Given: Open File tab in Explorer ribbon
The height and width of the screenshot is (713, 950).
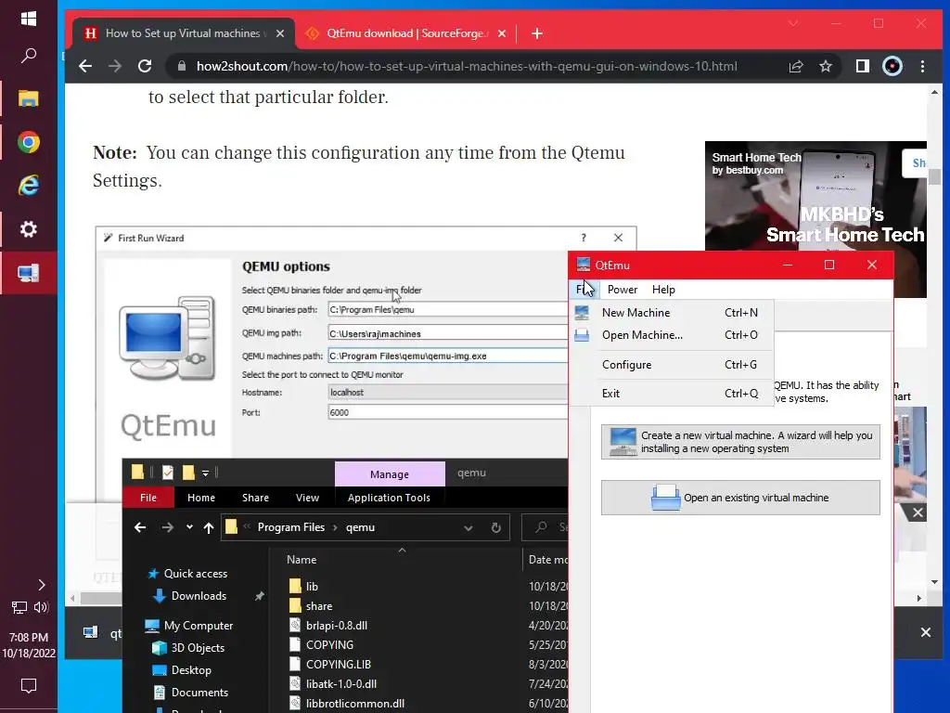Looking at the screenshot, I should (148, 498).
